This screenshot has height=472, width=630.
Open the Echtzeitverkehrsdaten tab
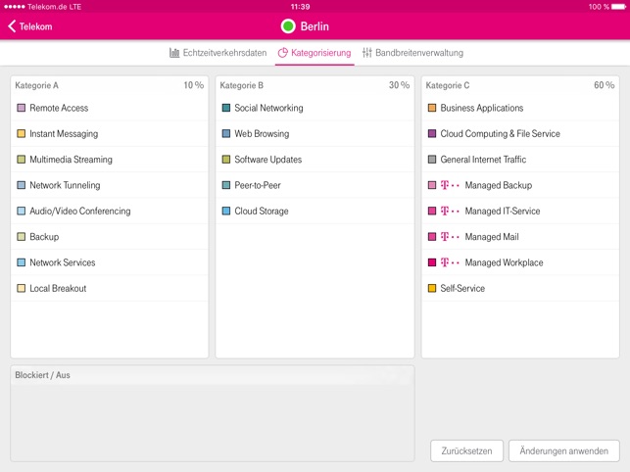pos(218,53)
